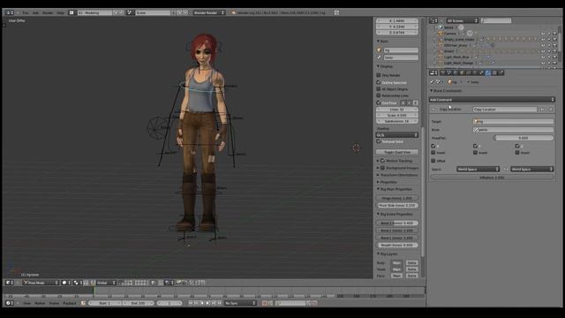
Task: Open the first World Space dropdown
Action: pos(478,169)
